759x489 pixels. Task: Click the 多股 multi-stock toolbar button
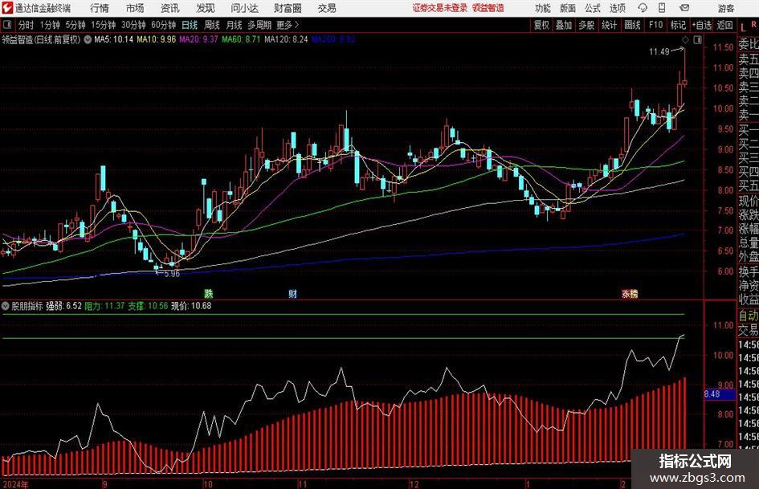586,25
